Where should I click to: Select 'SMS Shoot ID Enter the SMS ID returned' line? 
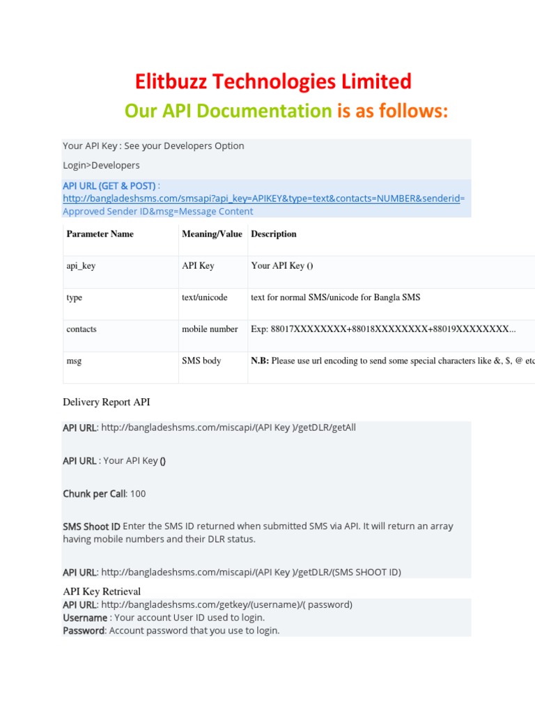[258, 526]
